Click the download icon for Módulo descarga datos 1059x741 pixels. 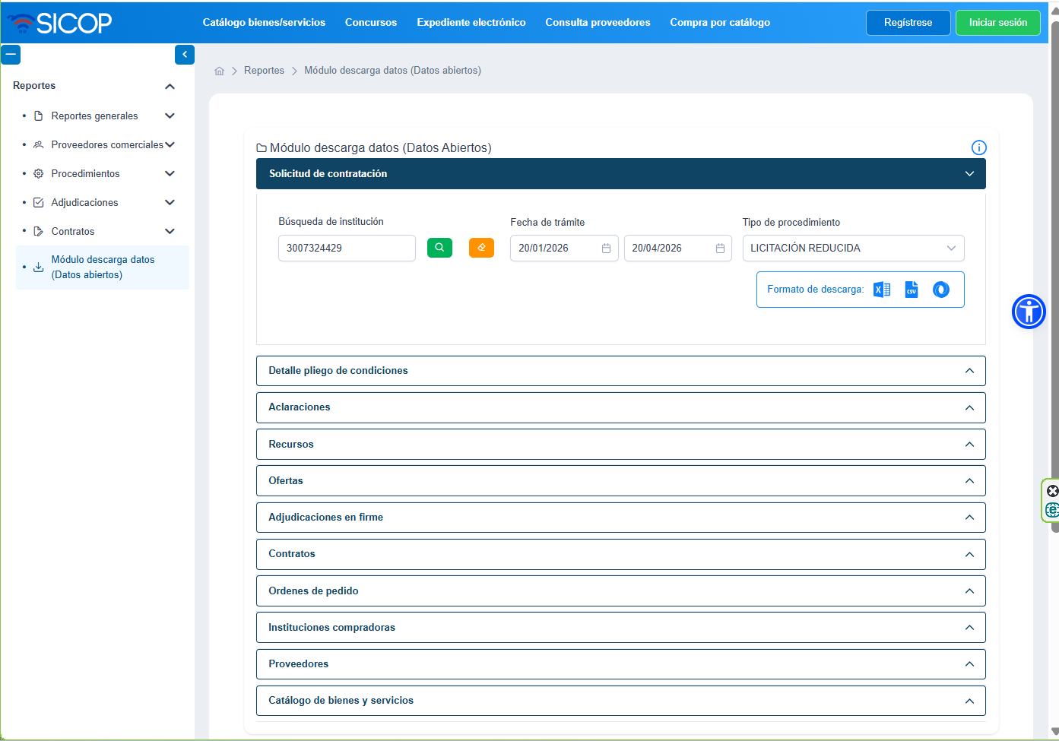click(x=38, y=267)
